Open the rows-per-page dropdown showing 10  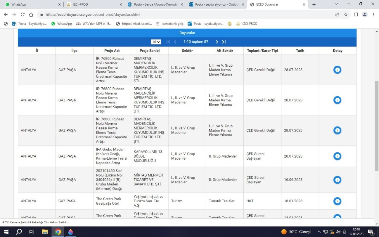(156, 42)
